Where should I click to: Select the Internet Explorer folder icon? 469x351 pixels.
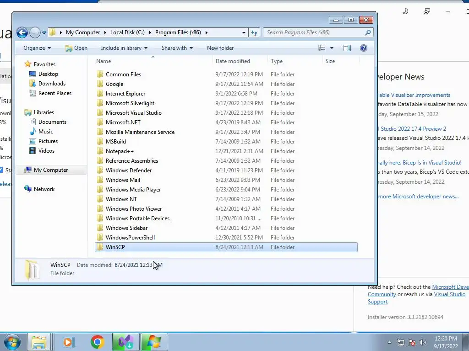tap(100, 93)
